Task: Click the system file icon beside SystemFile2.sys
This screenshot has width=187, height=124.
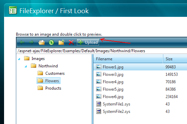Action: (99, 111)
